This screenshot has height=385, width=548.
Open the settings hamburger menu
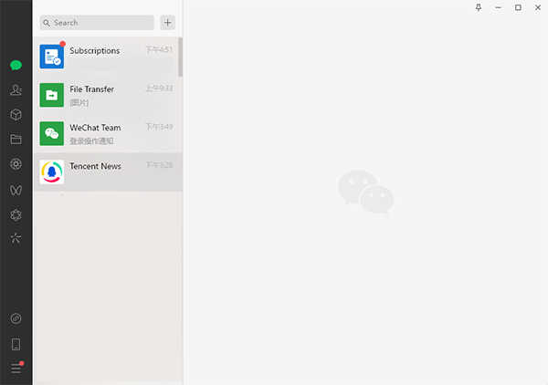tap(16, 368)
